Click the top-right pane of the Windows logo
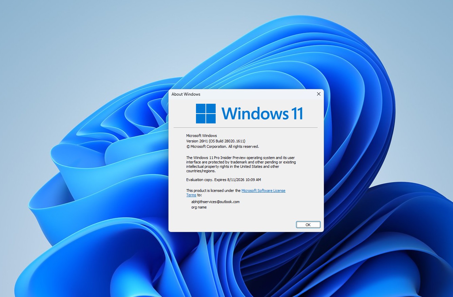Viewport: 453px width, 297px height. click(211, 108)
